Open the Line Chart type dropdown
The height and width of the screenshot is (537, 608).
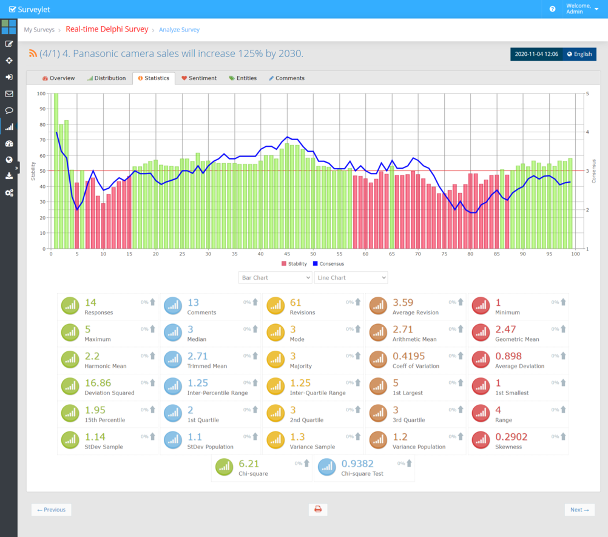click(x=351, y=277)
